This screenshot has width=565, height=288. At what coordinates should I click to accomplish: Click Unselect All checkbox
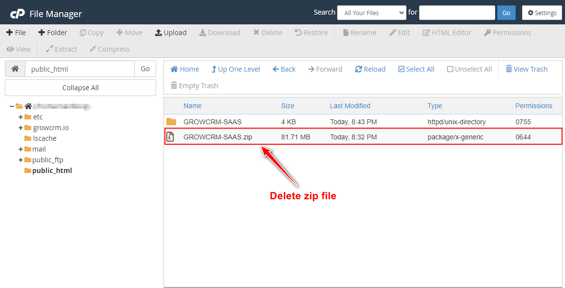[469, 69]
